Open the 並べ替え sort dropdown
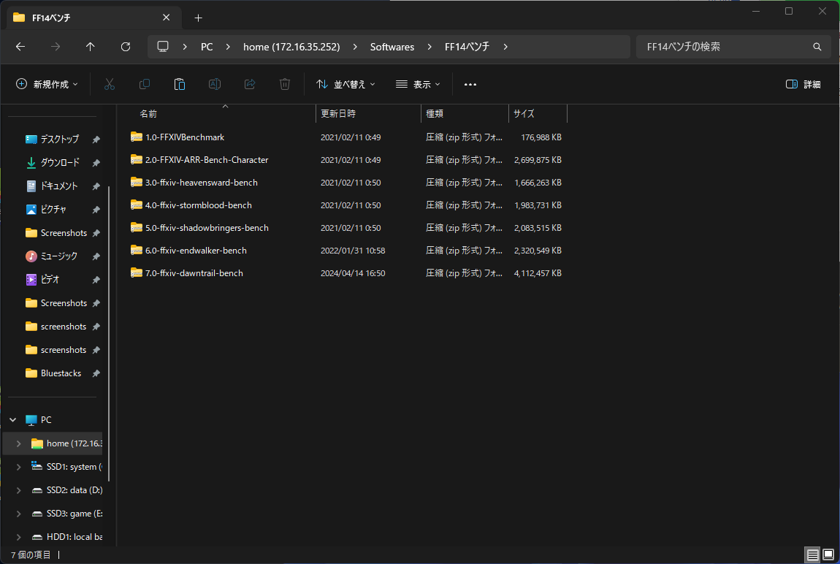Viewport: 840px width, 564px height. 345,85
